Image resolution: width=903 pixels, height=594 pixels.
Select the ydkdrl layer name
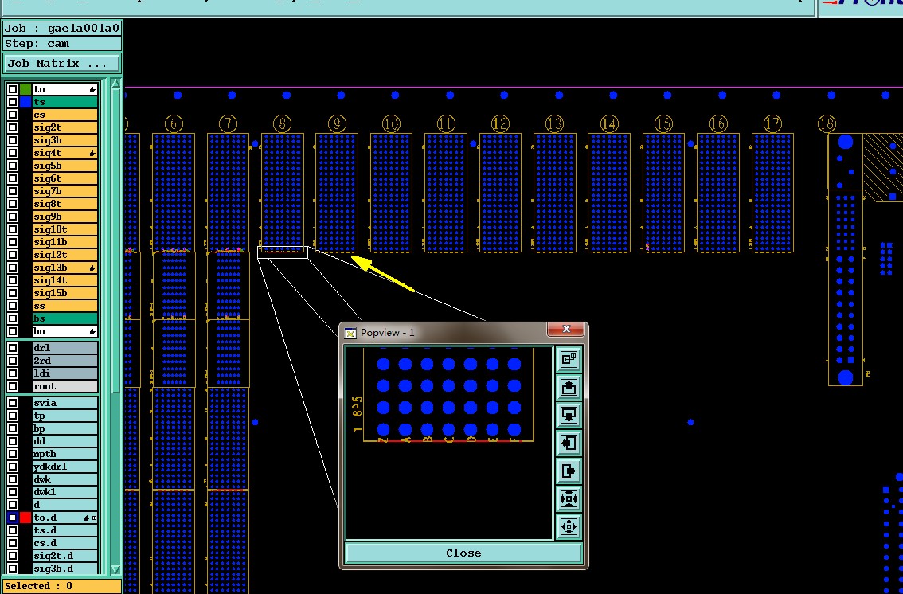click(64, 467)
